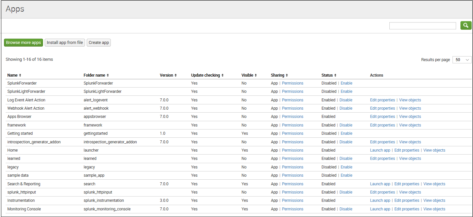Image resolution: width=473 pixels, height=217 pixels.
Task: Open Permissions for legacy app
Action: tap(292, 167)
